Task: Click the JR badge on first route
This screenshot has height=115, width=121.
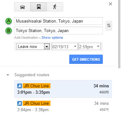Action: 19,86
